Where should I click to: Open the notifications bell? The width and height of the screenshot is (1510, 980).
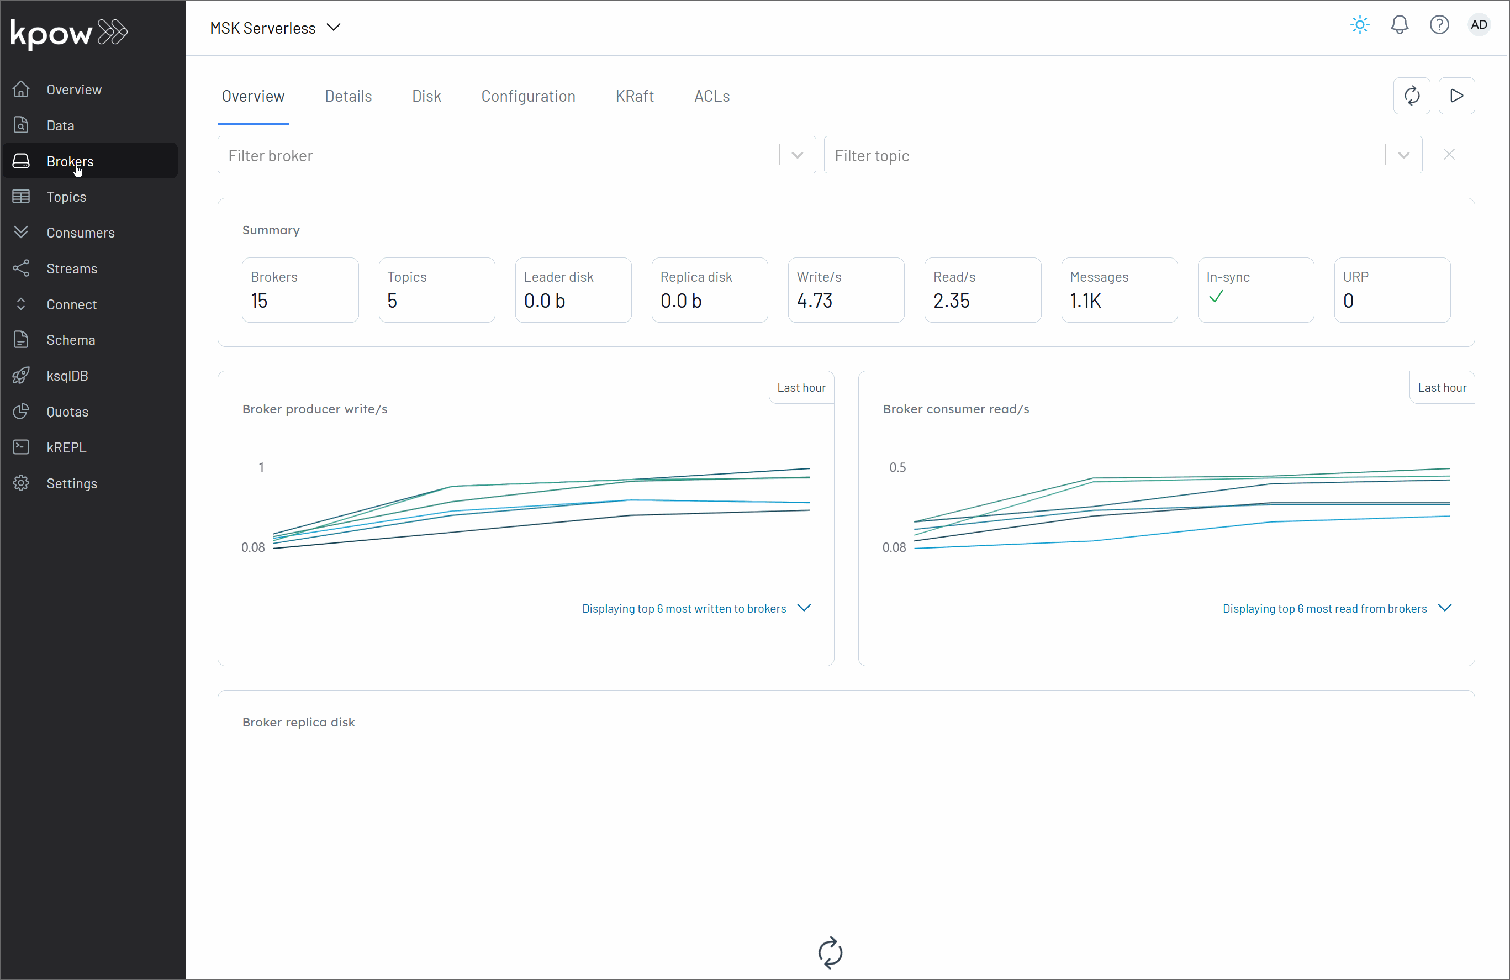point(1399,25)
